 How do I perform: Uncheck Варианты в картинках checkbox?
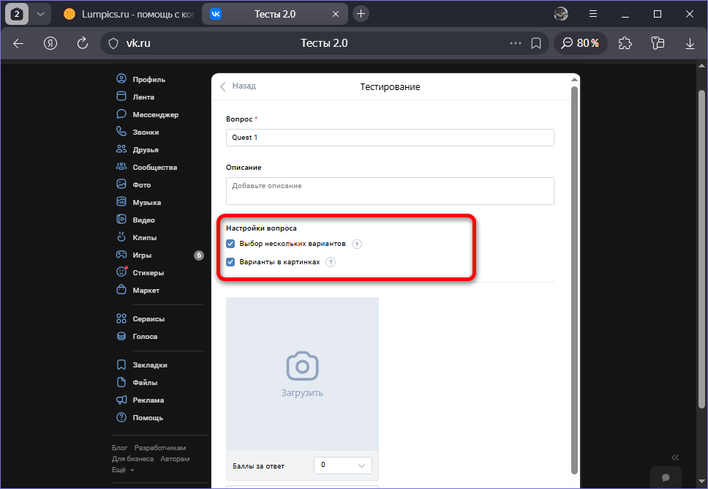click(230, 262)
